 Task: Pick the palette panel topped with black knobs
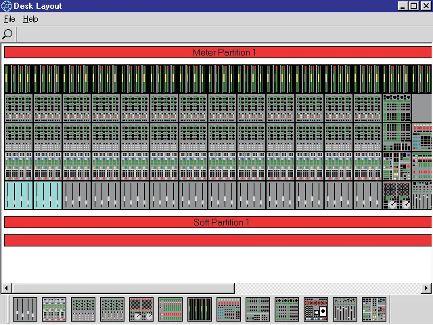click(x=287, y=309)
